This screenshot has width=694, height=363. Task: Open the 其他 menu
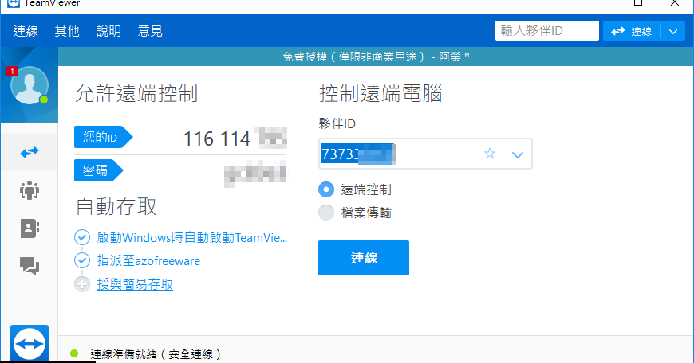click(x=67, y=31)
